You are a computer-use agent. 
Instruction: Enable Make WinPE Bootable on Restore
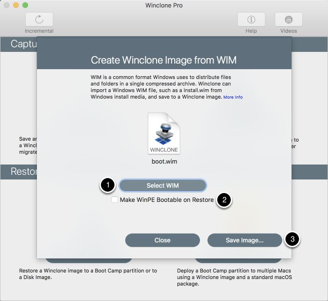114,200
